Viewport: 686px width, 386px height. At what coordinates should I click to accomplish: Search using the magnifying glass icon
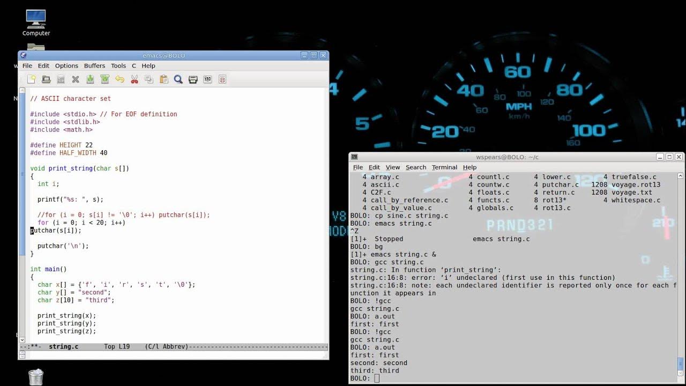click(x=178, y=79)
